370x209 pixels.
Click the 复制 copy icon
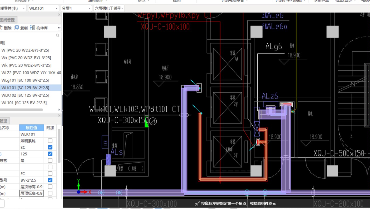pyautogui.click(x=16, y=28)
